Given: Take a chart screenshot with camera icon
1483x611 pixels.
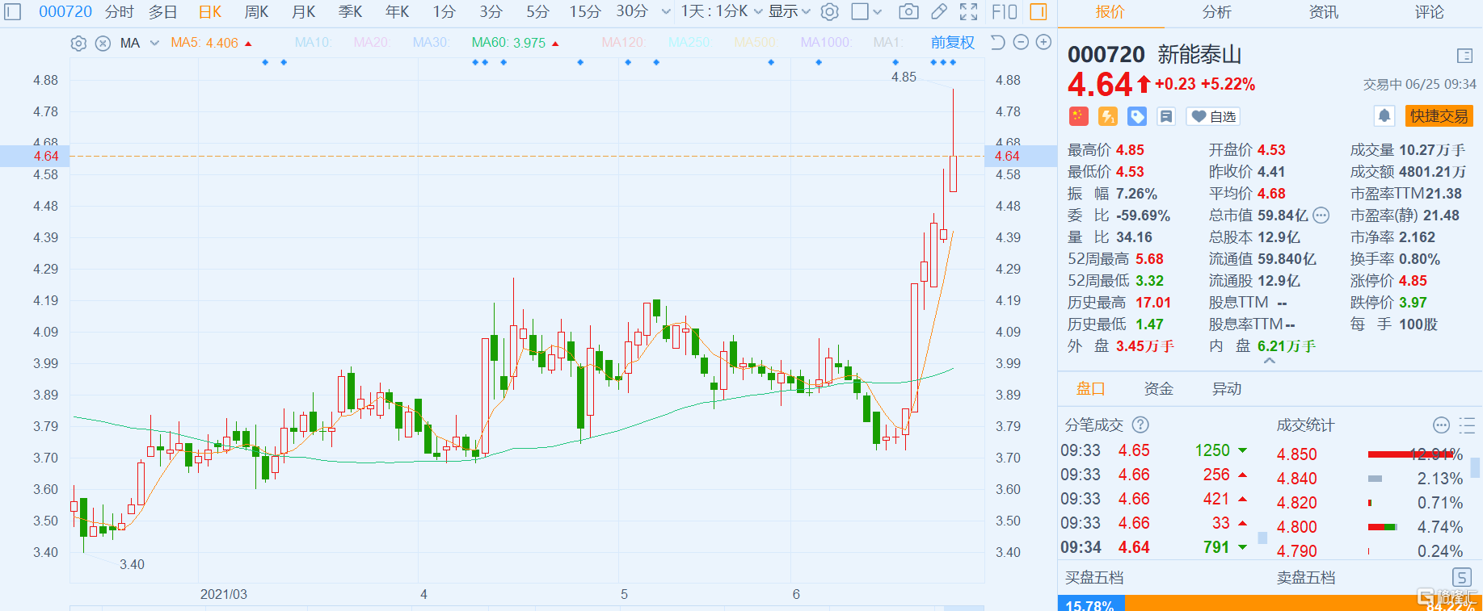Looking at the screenshot, I should 908,11.
